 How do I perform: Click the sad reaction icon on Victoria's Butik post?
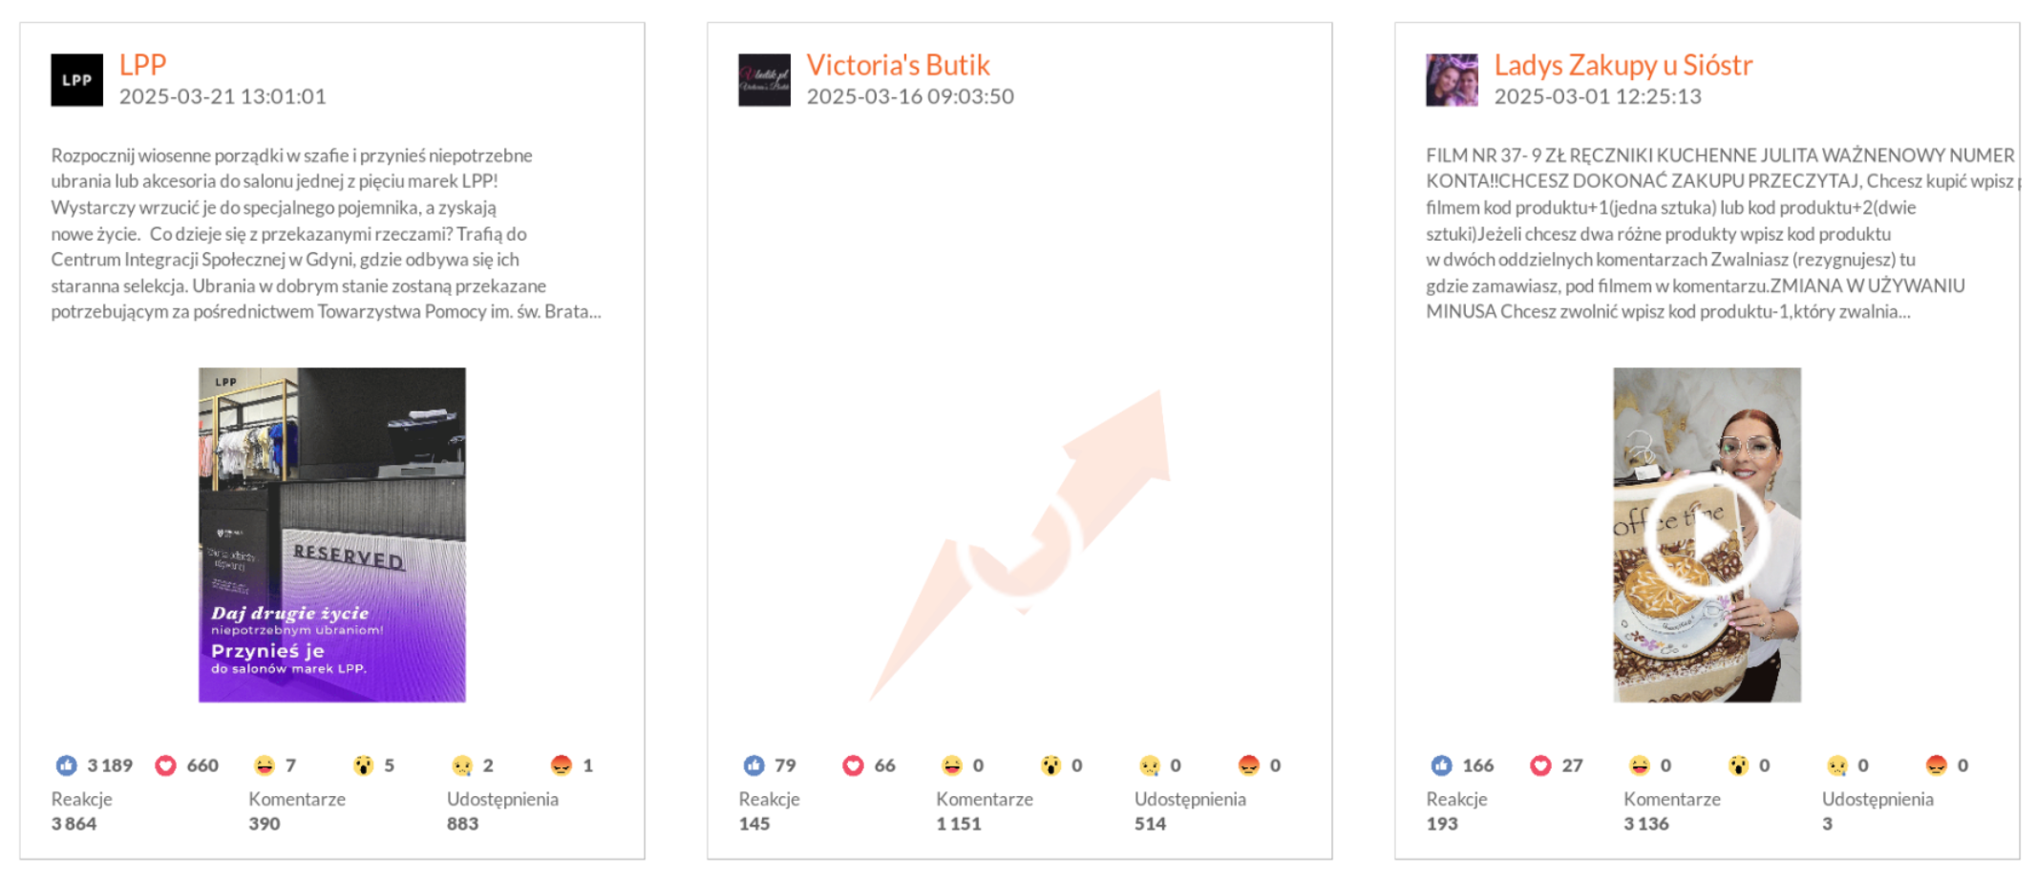(x=1150, y=766)
